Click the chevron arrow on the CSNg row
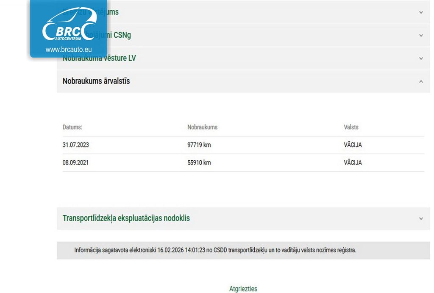Screen dimensions: 434x293 [420, 35]
